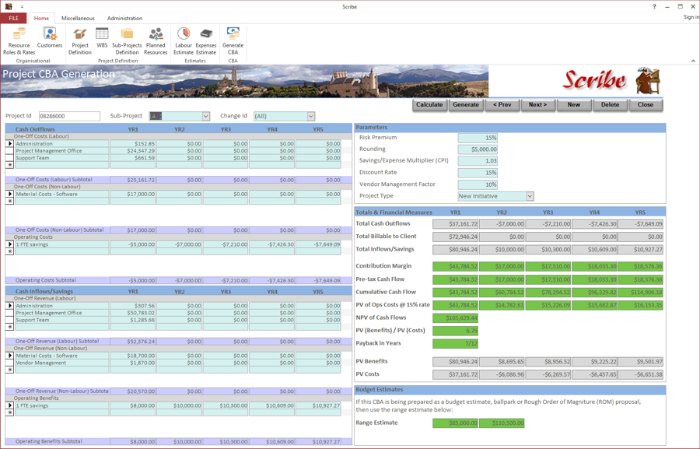Select the Vendor Management revenue row name

pos(62,363)
